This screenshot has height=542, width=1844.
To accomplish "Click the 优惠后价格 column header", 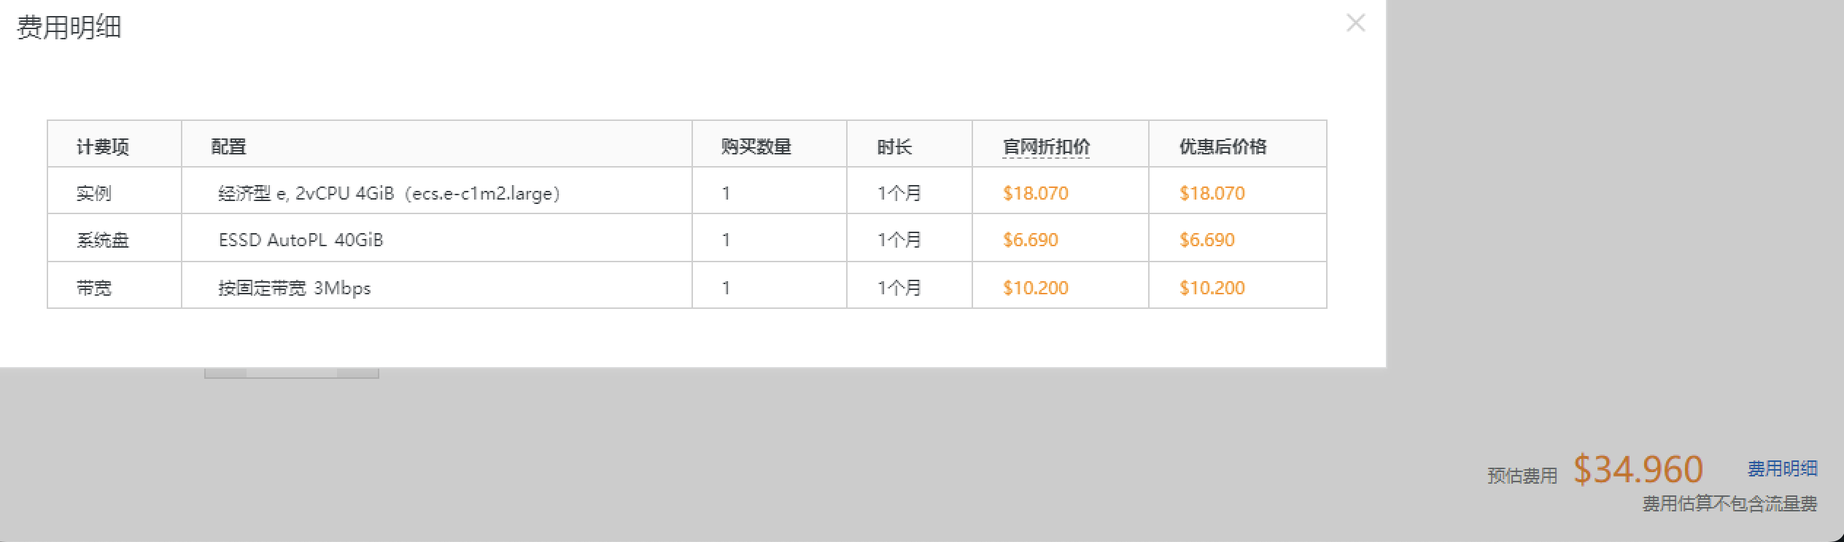I will [1223, 146].
